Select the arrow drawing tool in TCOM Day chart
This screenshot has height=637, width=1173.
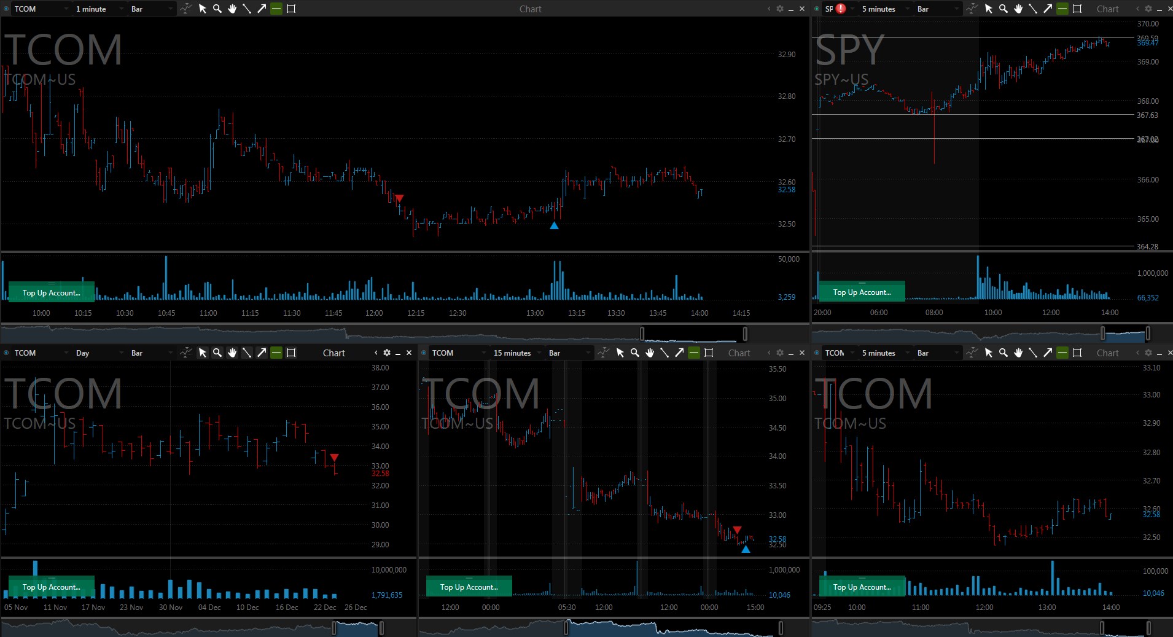262,353
